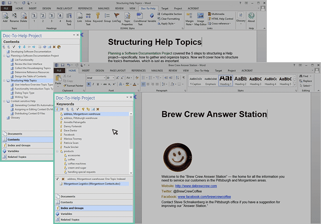Click the Rename topic icon

click(14, 17)
